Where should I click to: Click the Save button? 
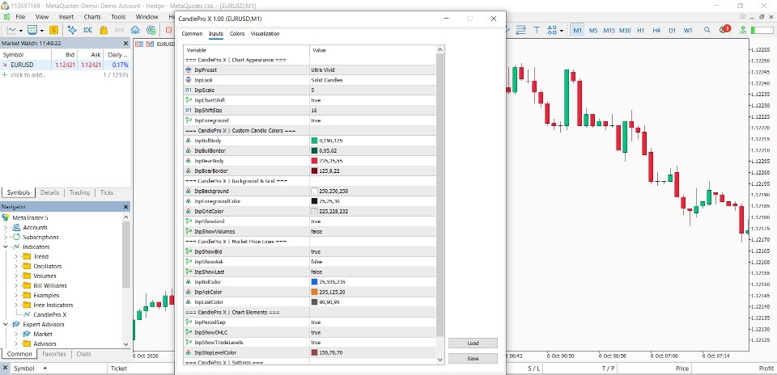(473, 359)
